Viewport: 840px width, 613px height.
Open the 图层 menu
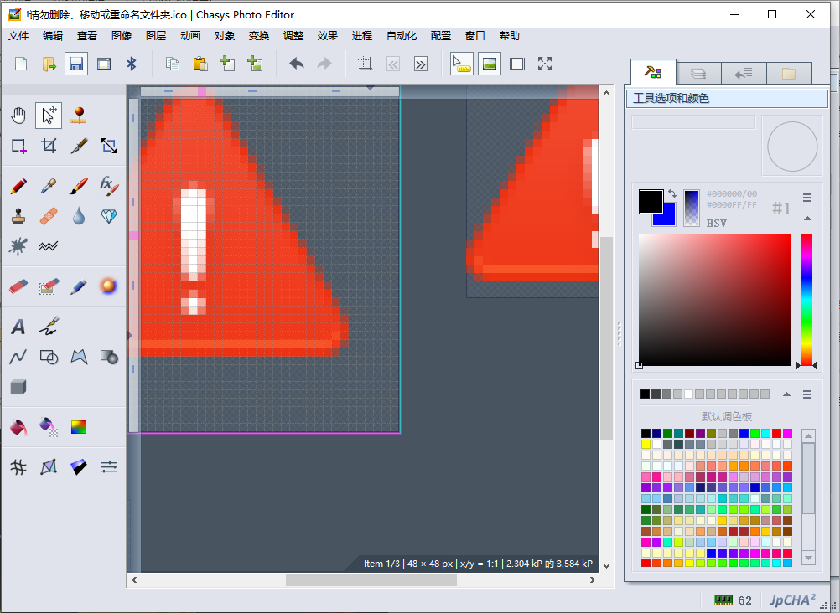(156, 36)
